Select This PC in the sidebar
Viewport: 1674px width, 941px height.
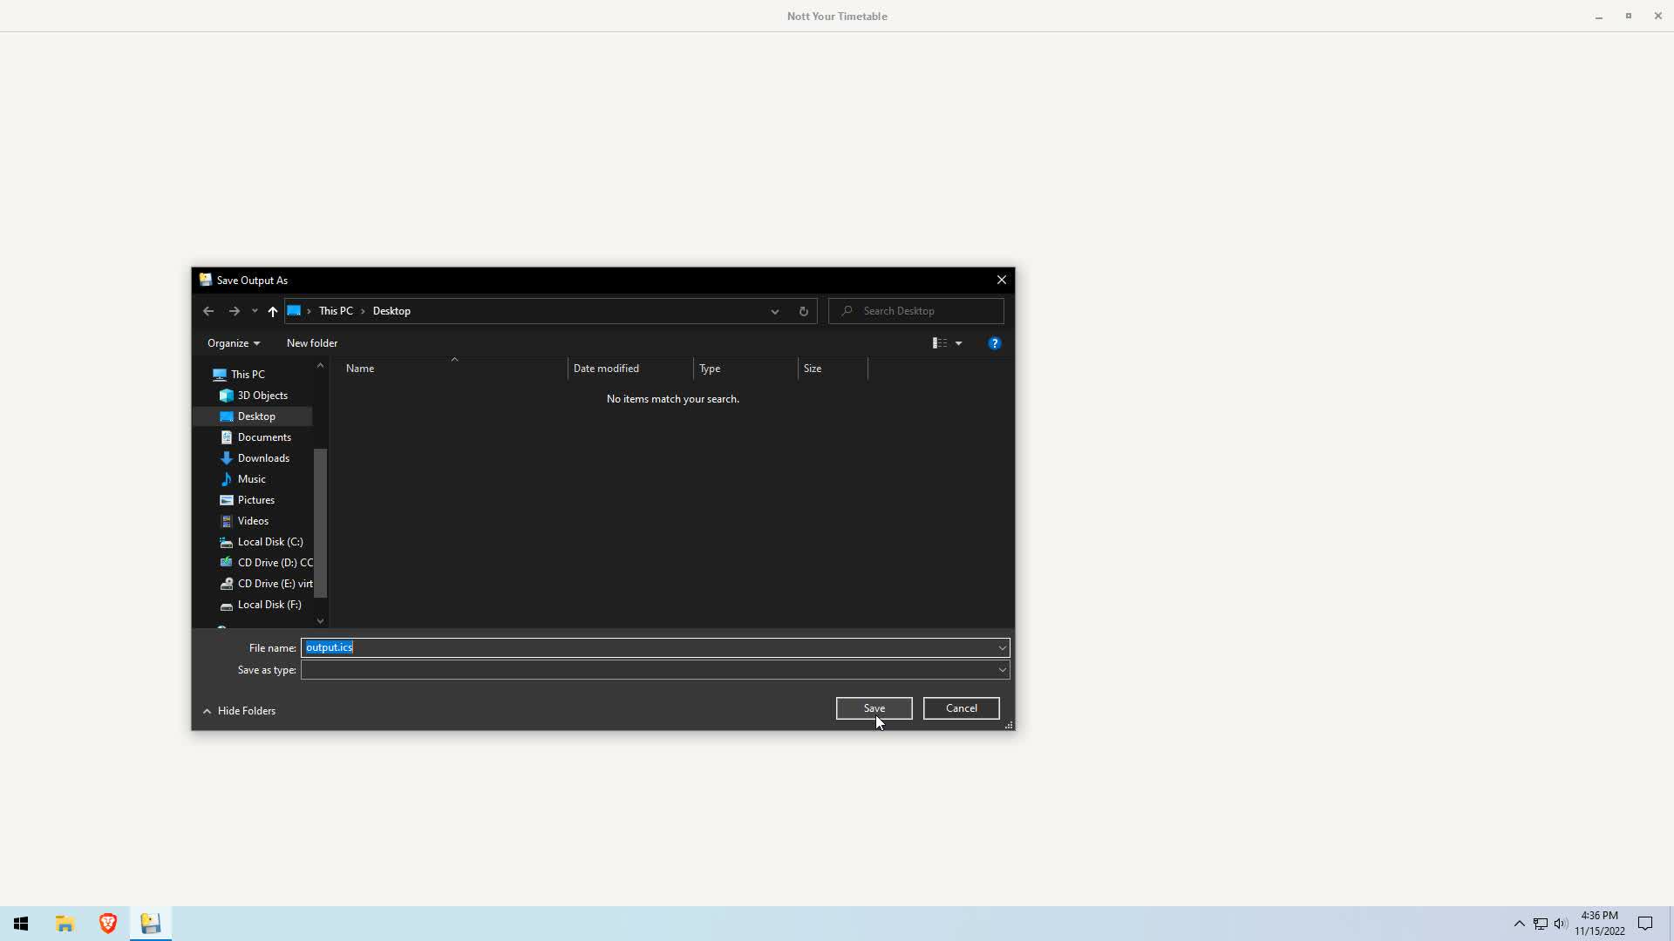(x=248, y=374)
